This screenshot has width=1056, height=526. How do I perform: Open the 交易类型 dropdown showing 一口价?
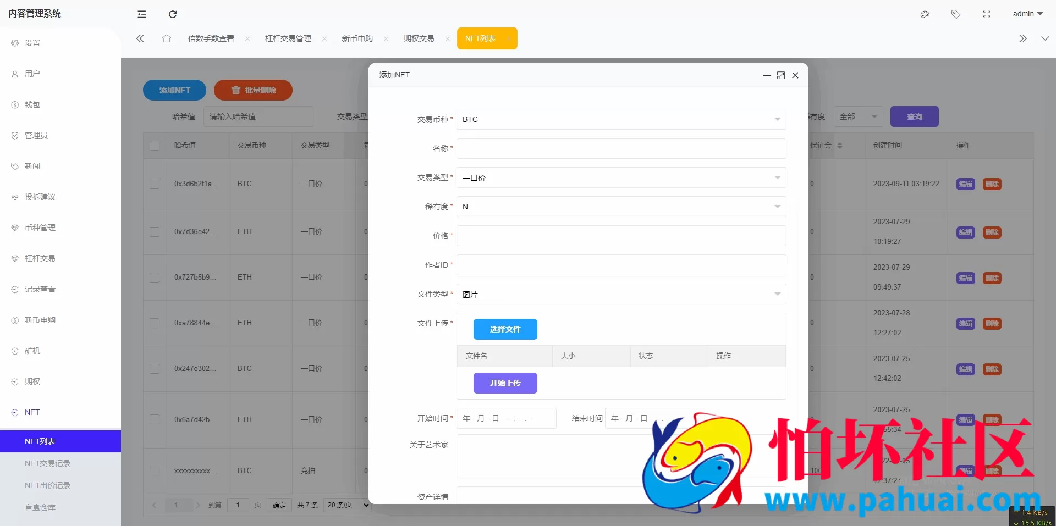click(621, 178)
